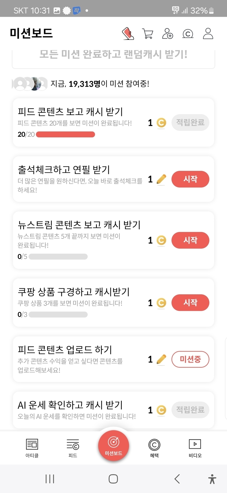Tap the participant avatars thumbnail group
The width and height of the screenshot is (227, 493).
30,84
